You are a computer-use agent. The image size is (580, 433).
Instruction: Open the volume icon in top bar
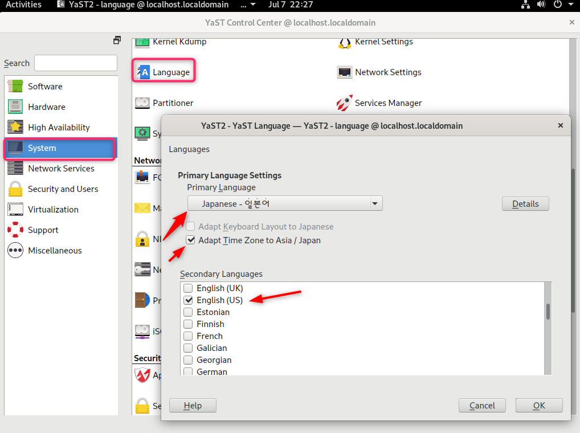[541, 5]
